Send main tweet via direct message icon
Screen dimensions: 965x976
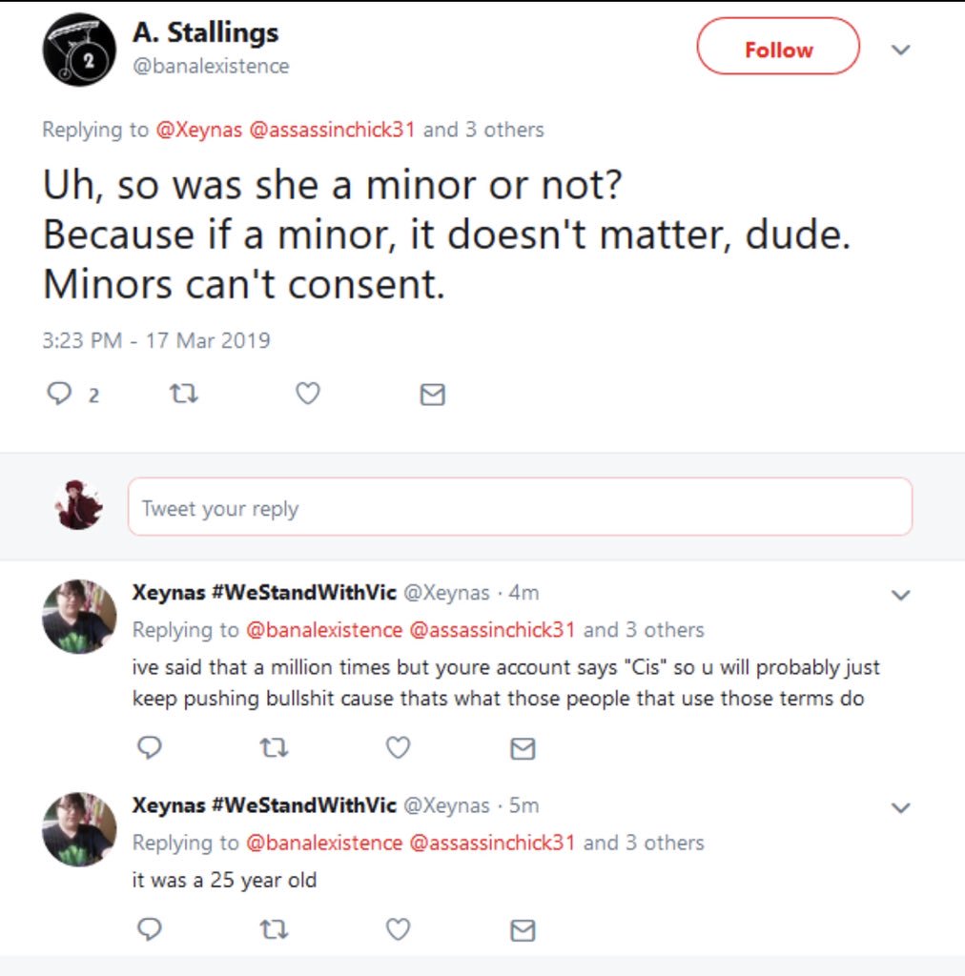[432, 394]
